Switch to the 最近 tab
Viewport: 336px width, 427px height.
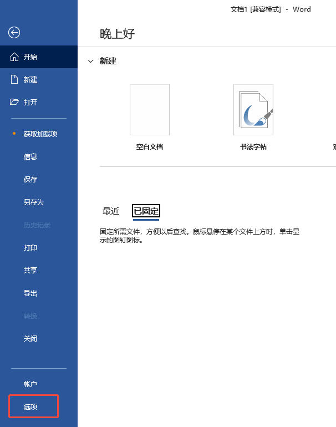(111, 211)
